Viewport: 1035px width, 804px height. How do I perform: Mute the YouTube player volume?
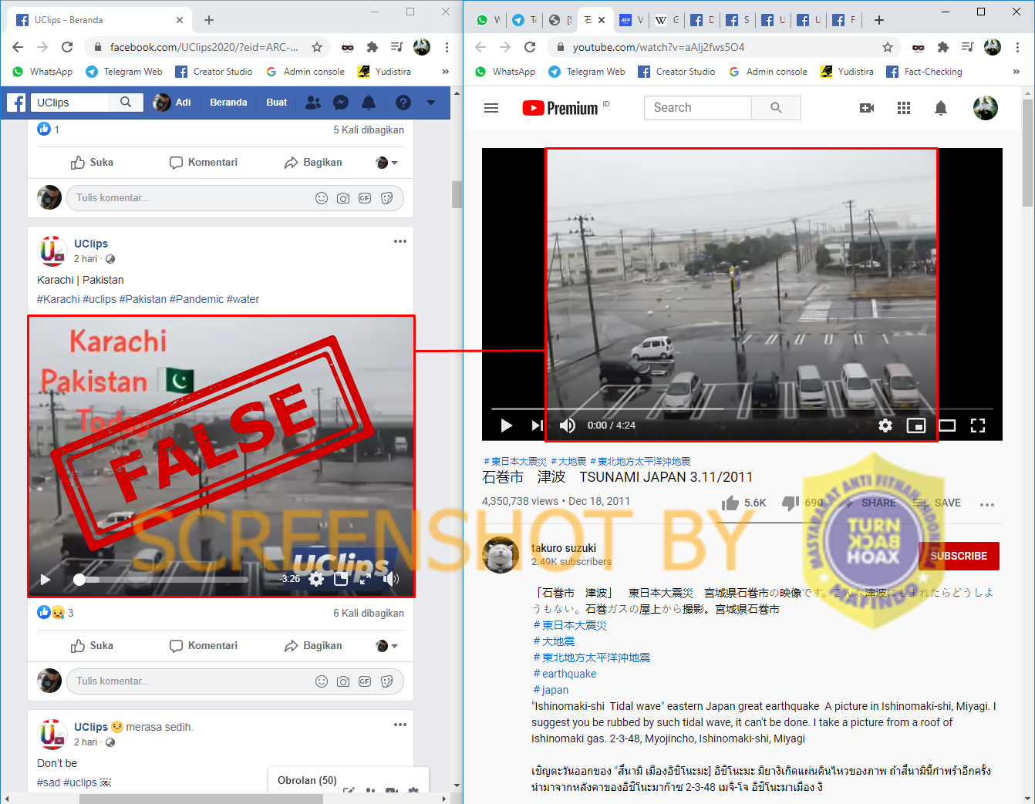click(x=568, y=426)
